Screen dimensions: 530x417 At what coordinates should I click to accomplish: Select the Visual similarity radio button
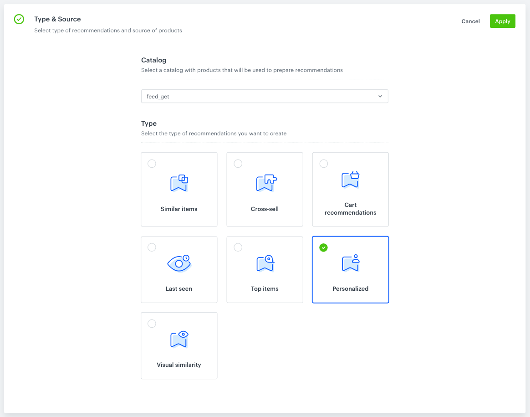pyautogui.click(x=152, y=324)
